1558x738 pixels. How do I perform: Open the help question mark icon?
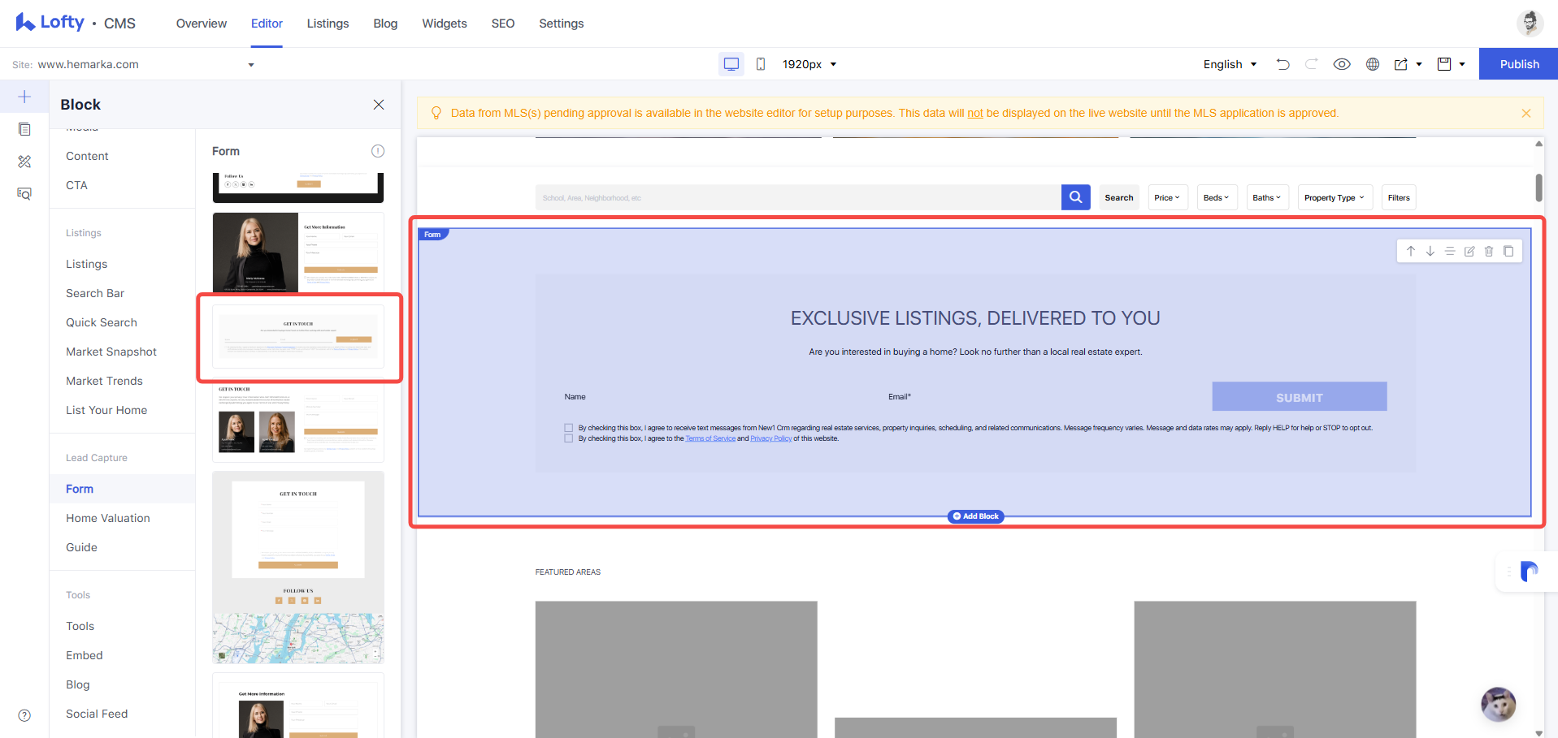click(x=24, y=715)
